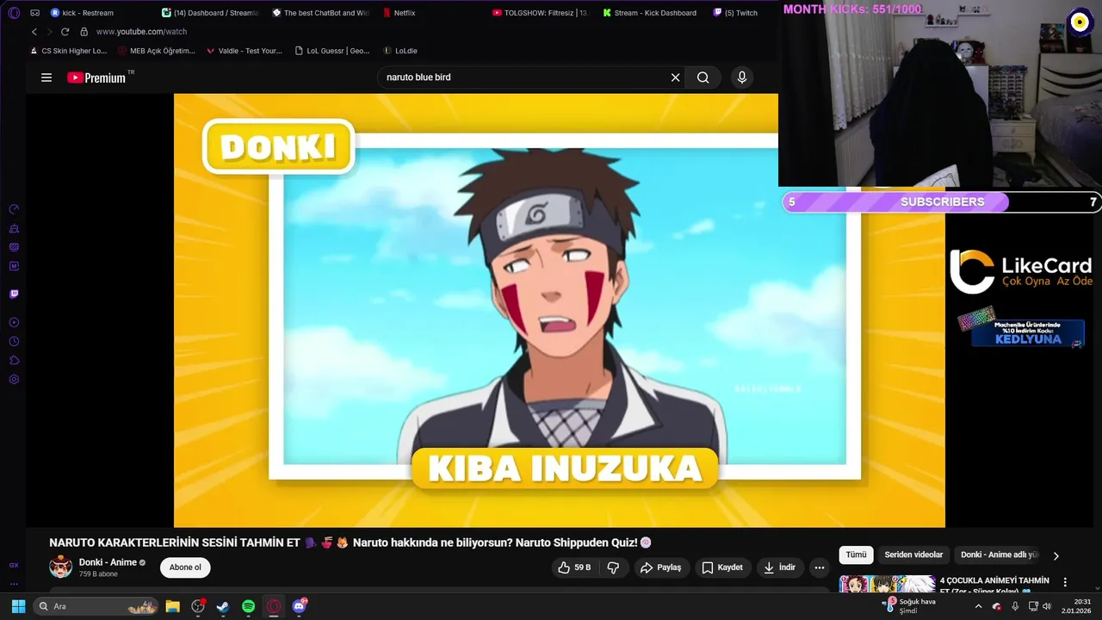Switch to 'Stream - Kick Dashboard' tab
Screen dimensions: 1102x620
point(651,13)
